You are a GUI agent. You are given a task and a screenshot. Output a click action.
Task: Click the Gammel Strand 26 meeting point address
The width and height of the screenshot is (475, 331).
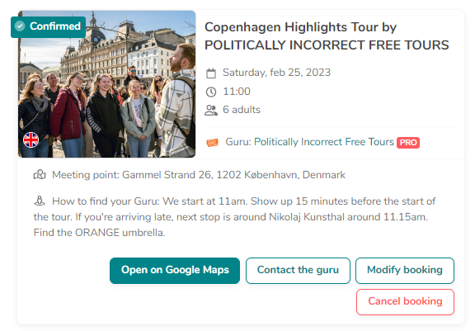coord(233,175)
